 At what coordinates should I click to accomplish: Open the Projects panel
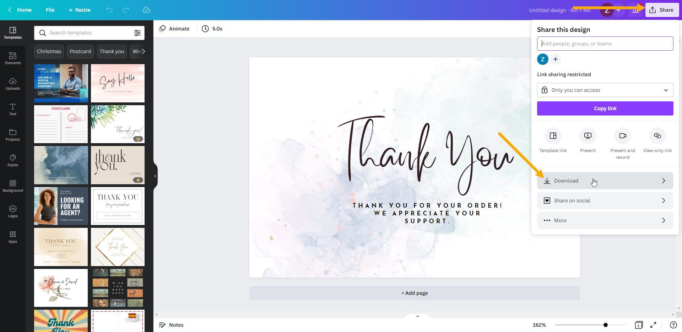pyautogui.click(x=13, y=134)
